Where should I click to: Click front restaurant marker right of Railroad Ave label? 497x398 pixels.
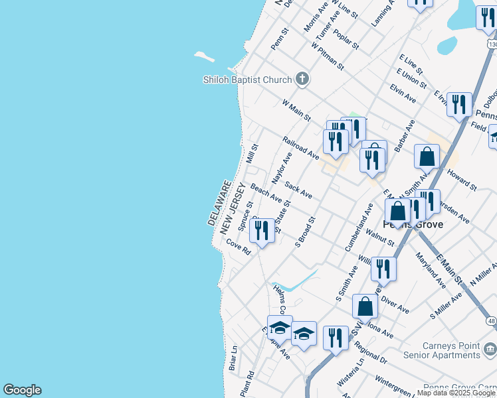(x=336, y=143)
